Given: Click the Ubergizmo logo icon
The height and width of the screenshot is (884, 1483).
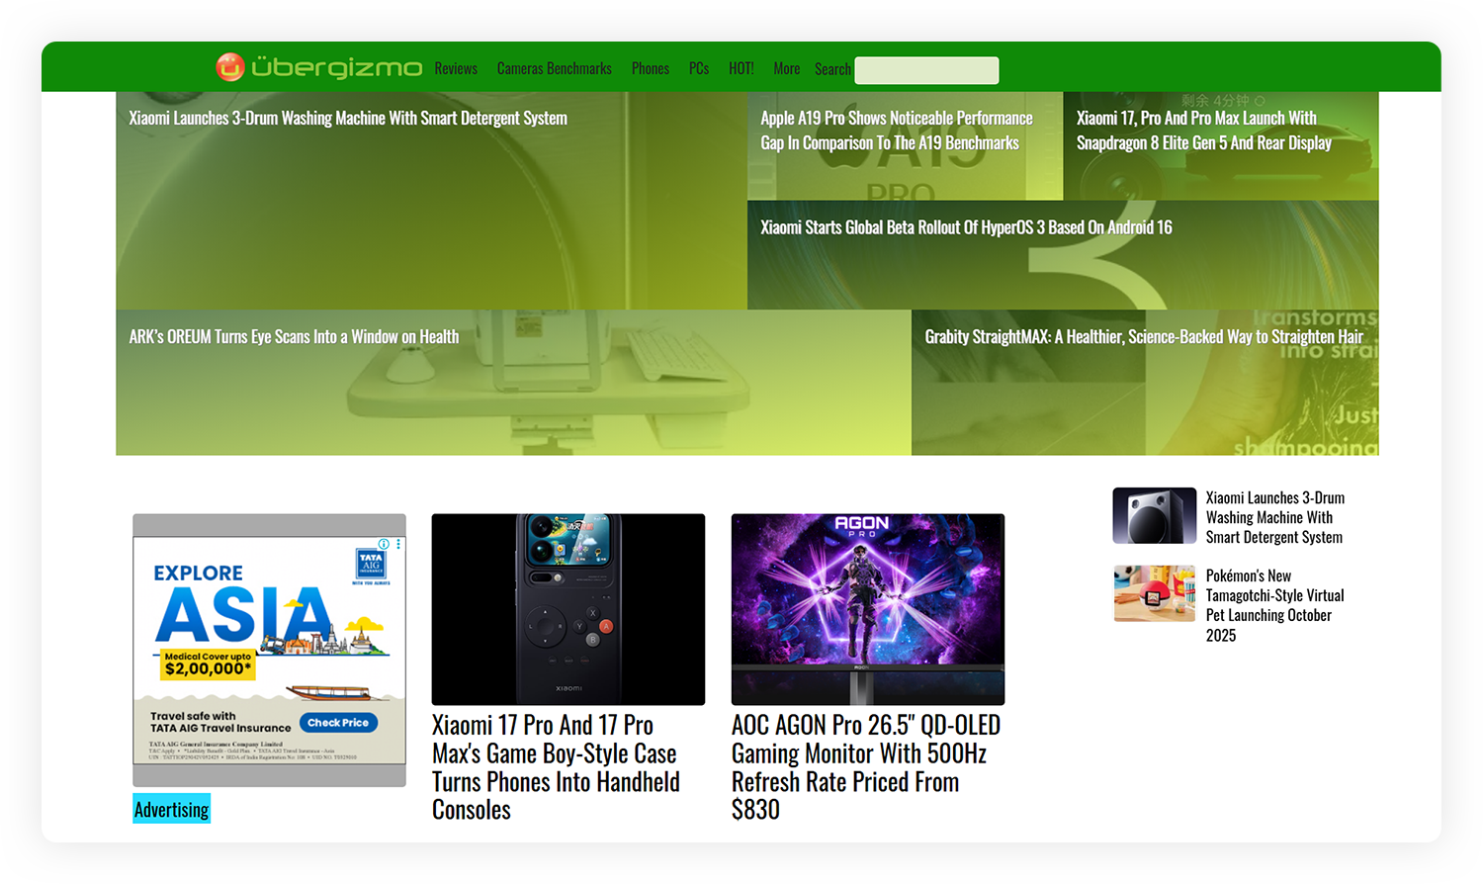Looking at the screenshot, I should pos(230,67).
